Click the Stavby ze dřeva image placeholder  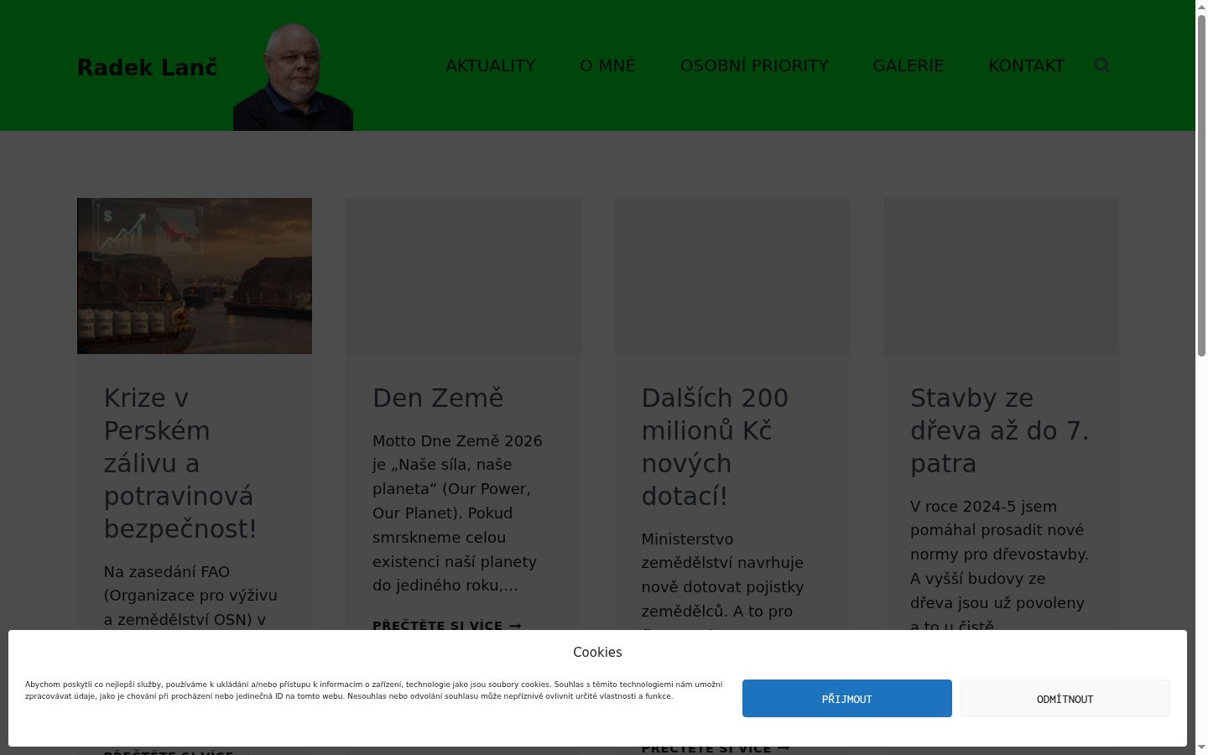pos(1001,276)
